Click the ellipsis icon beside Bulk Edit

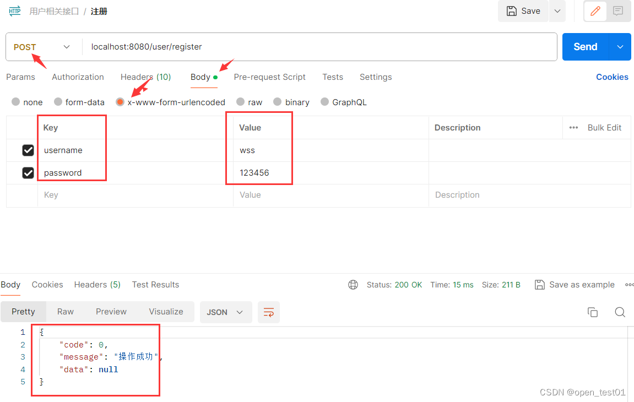[573, 127]
